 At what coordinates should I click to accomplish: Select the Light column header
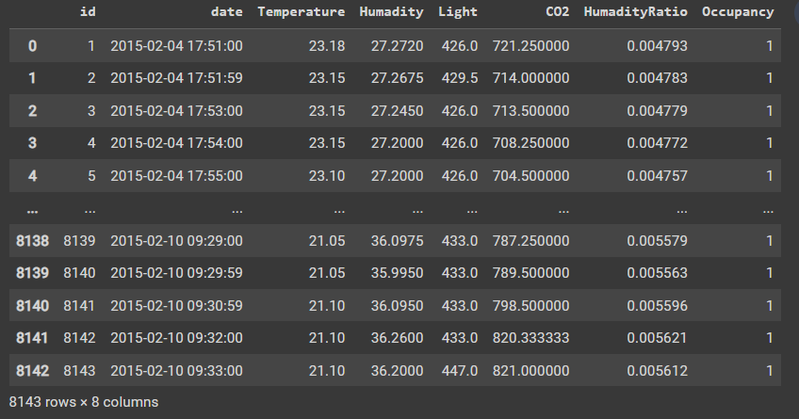pos(458,12)
